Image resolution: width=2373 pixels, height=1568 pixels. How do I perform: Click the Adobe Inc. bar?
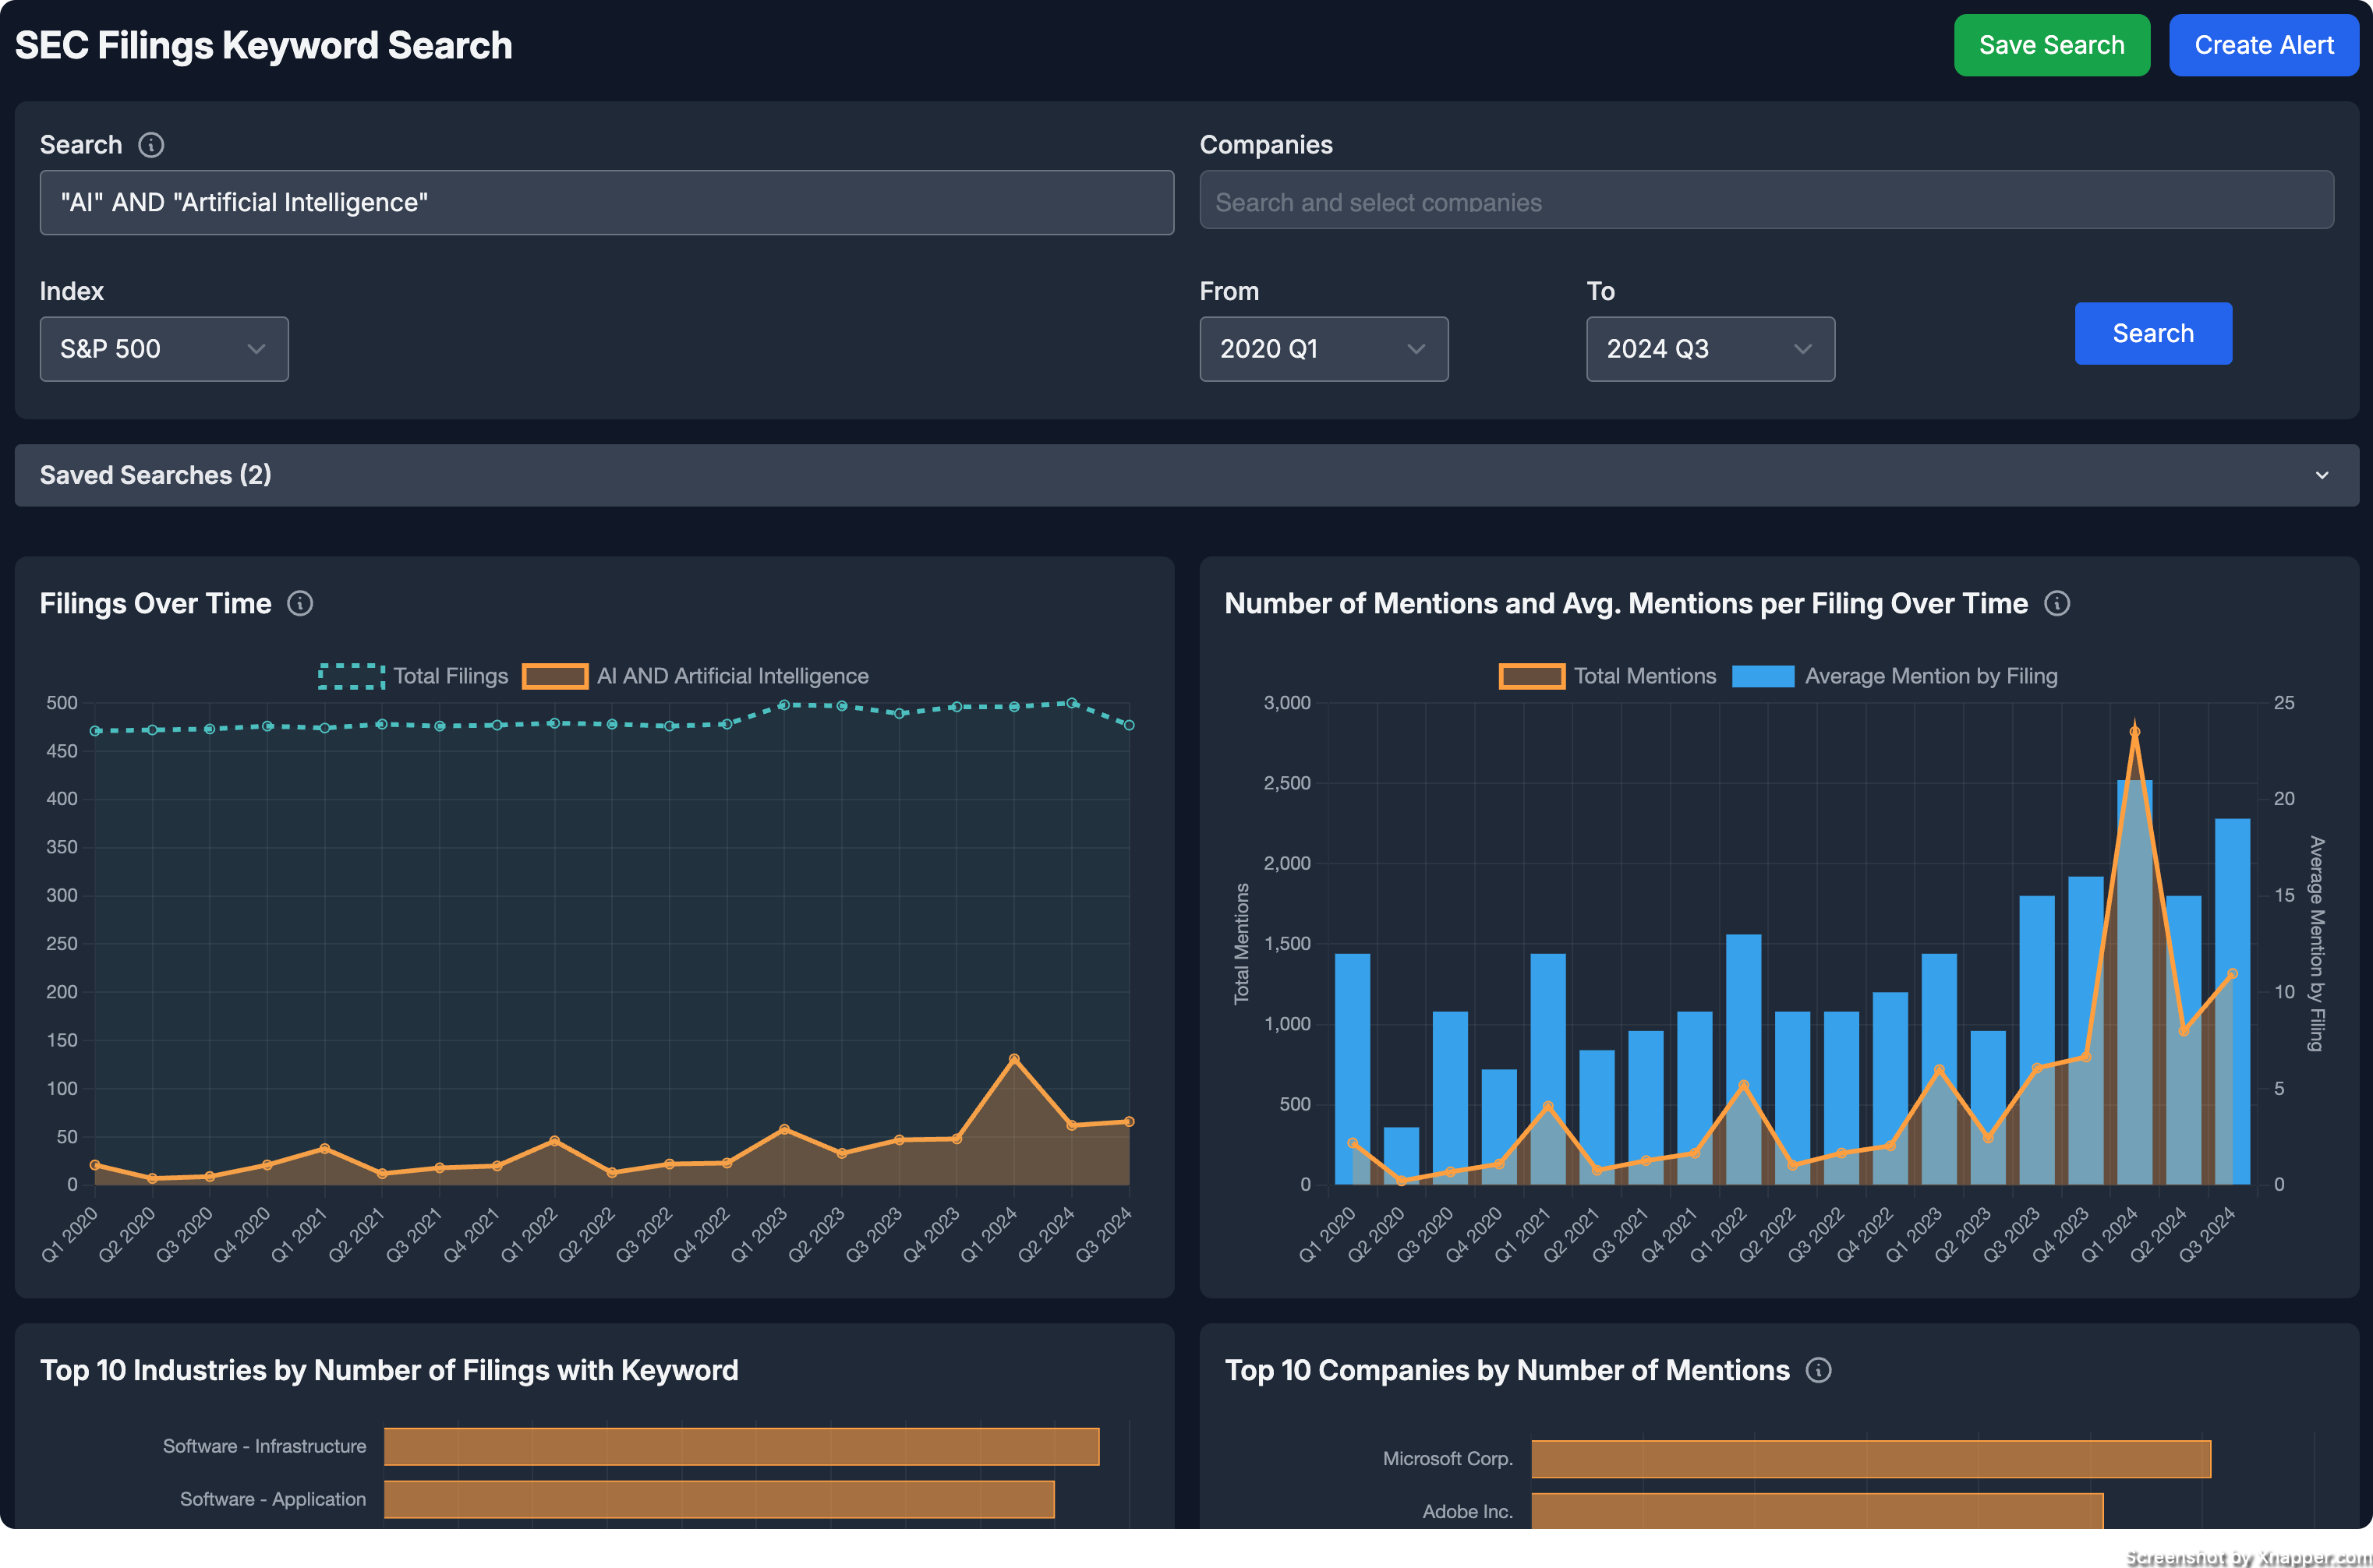pyautogui.click(x=1817, y=1510)
